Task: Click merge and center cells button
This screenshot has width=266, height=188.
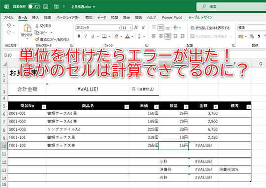Action: point(208,36)
